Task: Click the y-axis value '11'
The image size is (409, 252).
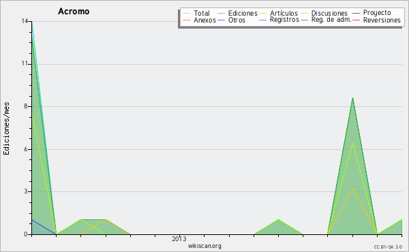Action: pyautogui.click(x=25, y=64)
